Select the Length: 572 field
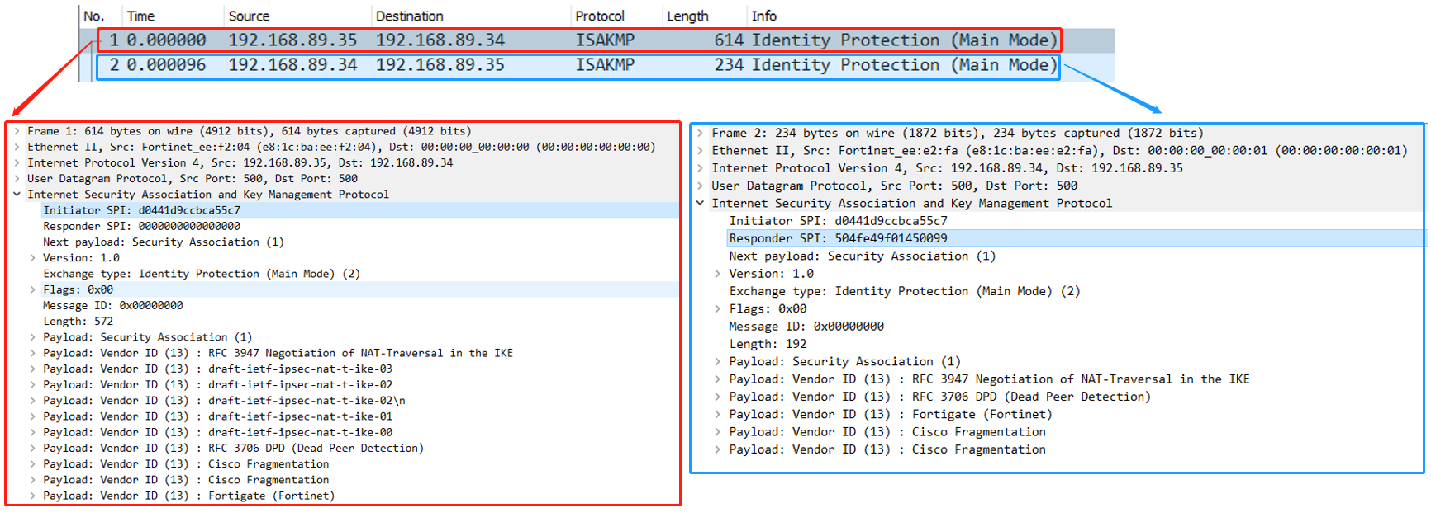 pos(78,322)
